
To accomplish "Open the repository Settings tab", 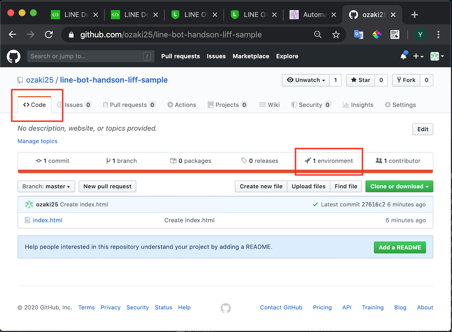I will tap(400, 105).
